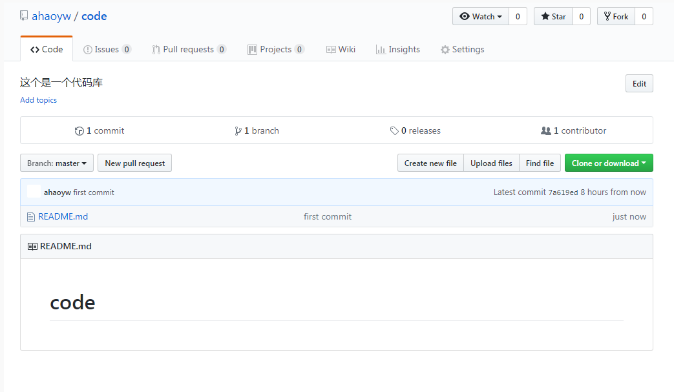Open the Watch dropdown
Image resolution: width=674 pixels, height=392 pixels.
tap(481, 17)
